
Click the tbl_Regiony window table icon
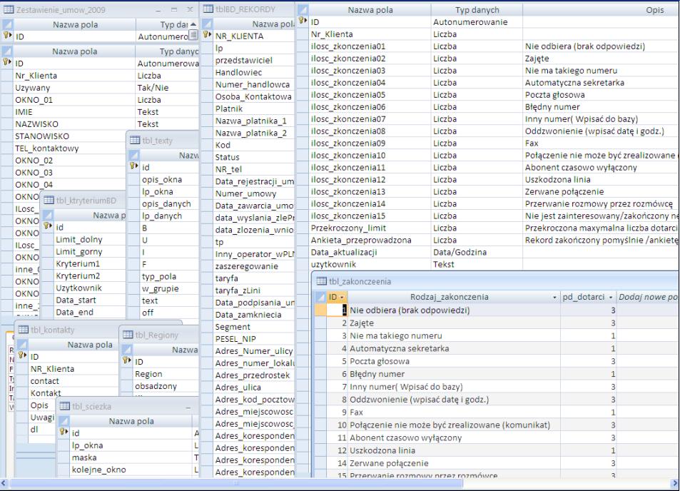tap(128, 335)
